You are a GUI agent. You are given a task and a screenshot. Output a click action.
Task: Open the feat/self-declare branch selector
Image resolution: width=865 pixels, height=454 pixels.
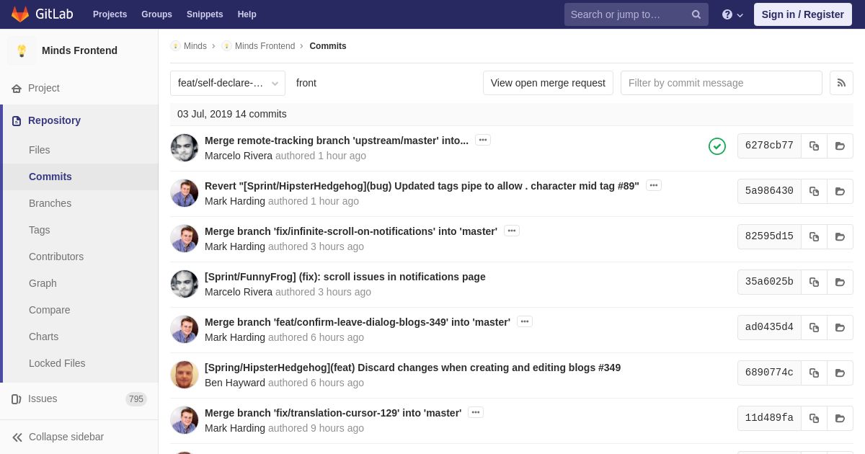(228, 83)
